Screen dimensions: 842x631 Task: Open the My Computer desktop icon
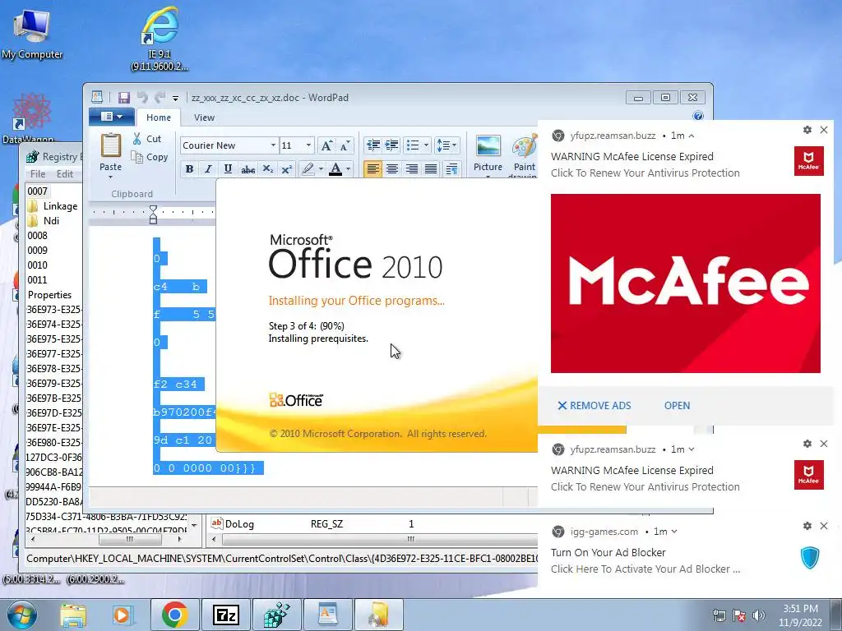(32, 35)
